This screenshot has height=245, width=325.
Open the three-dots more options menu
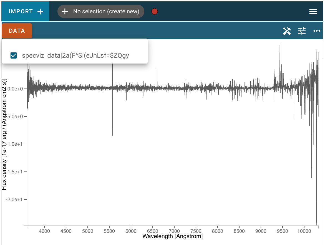coord(317,31)
